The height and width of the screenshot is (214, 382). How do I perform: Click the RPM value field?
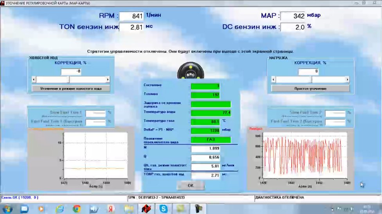click(131, 16)
